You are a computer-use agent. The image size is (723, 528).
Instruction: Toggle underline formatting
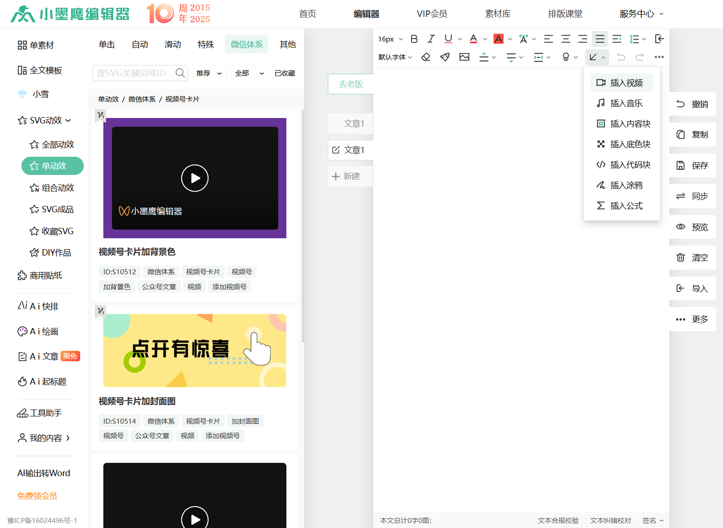point(448,39)
